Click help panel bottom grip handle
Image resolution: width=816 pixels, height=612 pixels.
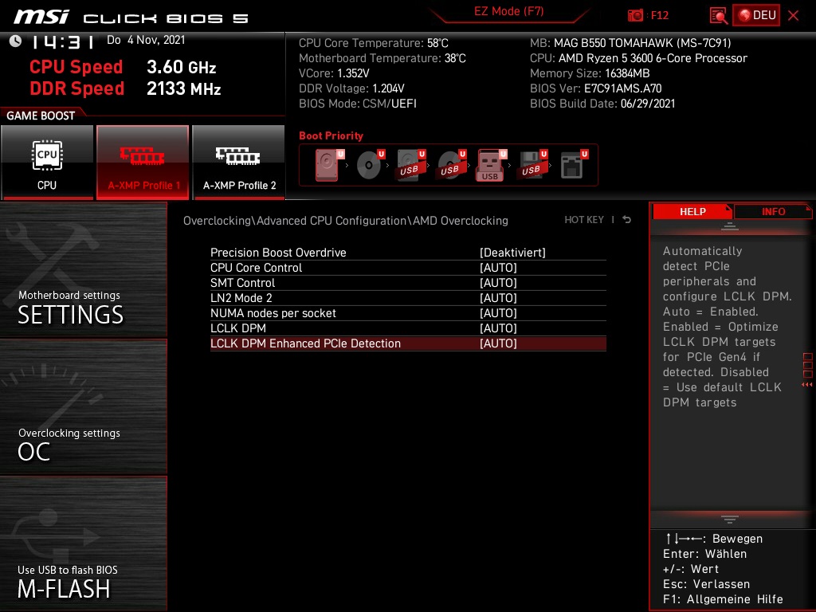click(729, 520)
